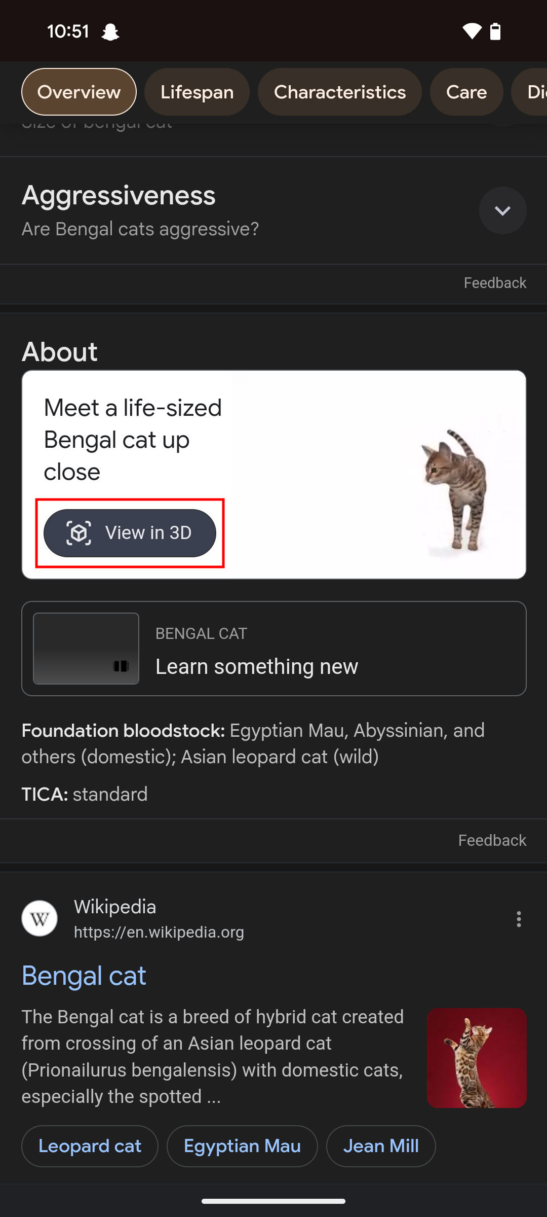Screen dimensions: 547x1217
Task: Switch to the Lifespan tab
Action: [x=197, y=92]
